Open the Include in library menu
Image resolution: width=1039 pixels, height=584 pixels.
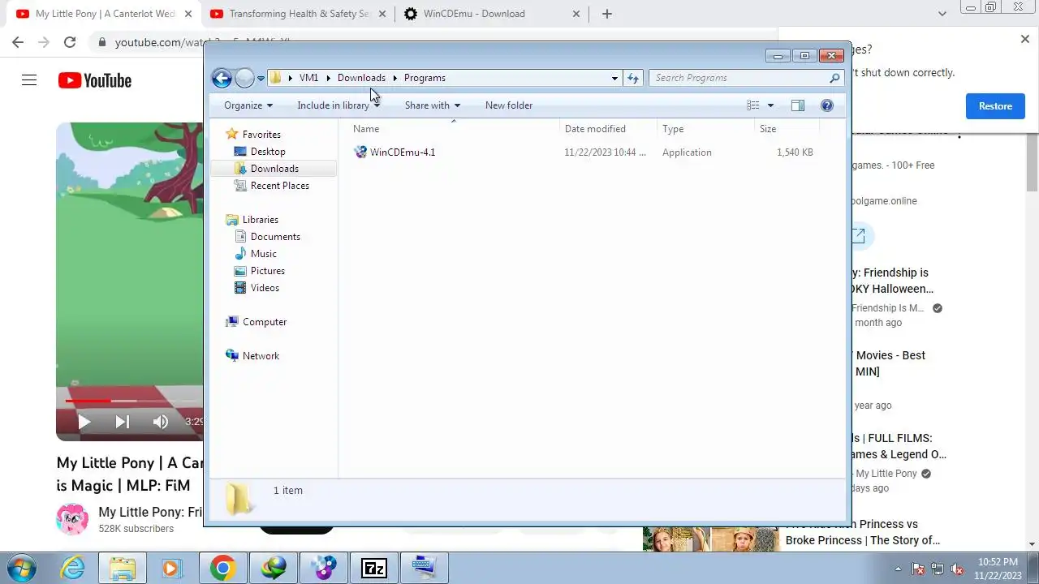pyautogui.click(x=338, y=105)
